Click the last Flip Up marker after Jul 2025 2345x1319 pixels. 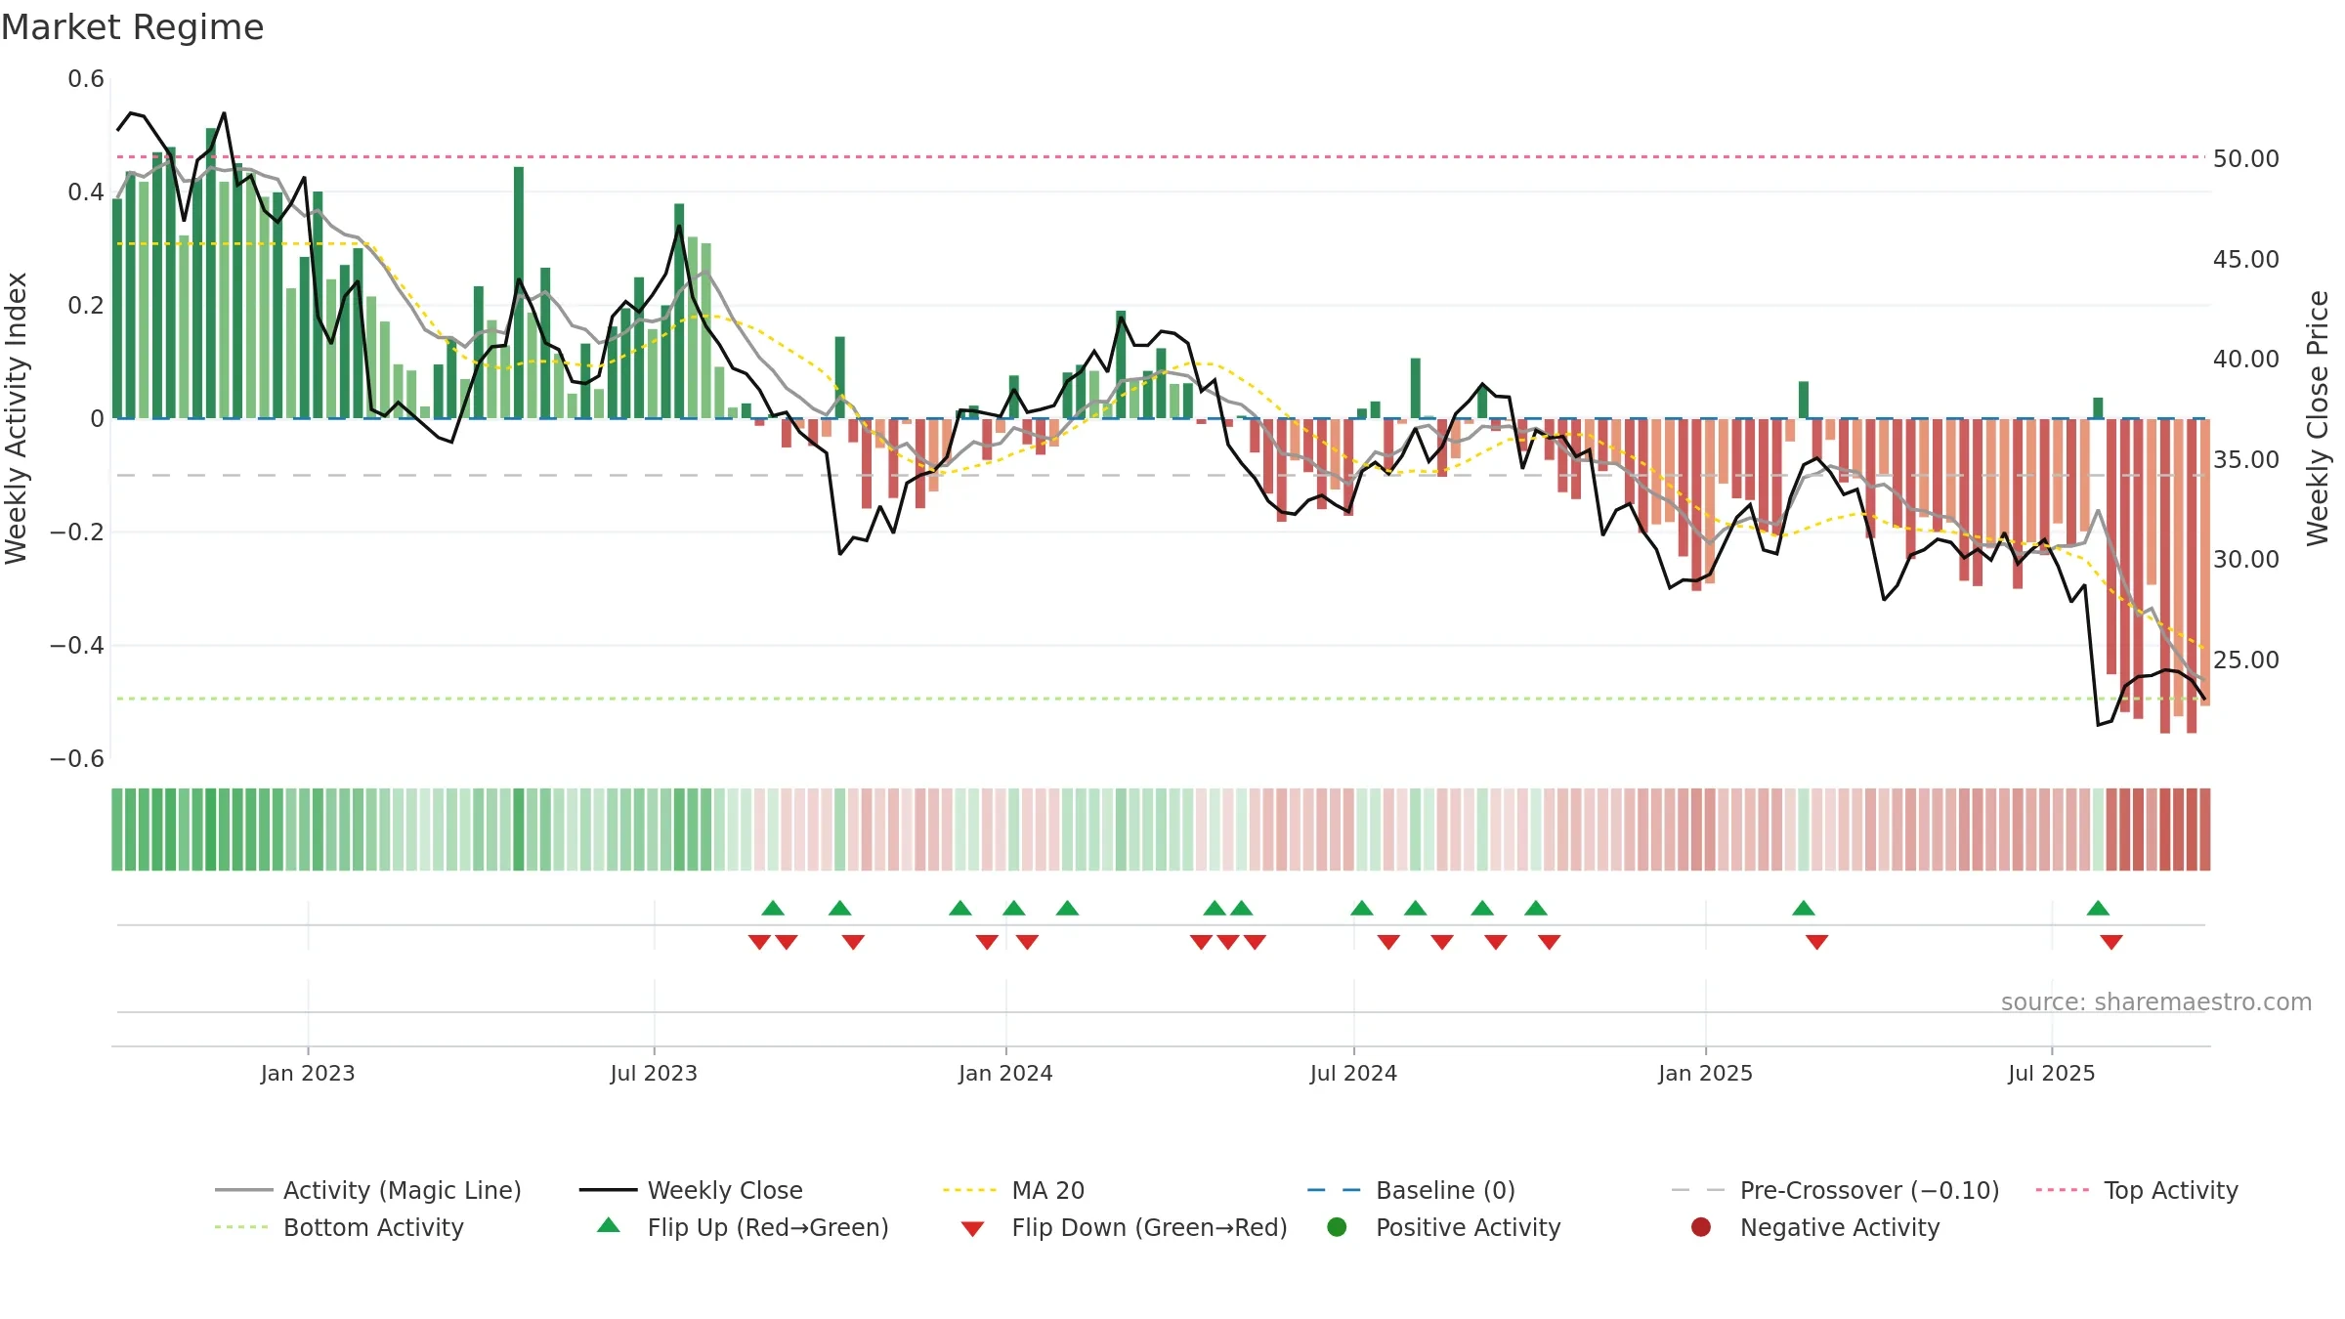(x=2098, y=908)
